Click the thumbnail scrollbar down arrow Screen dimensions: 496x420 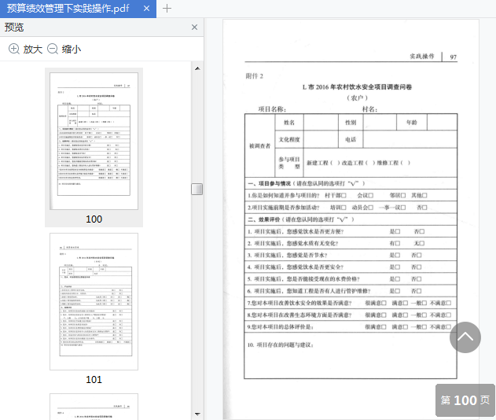coord(197,414)
